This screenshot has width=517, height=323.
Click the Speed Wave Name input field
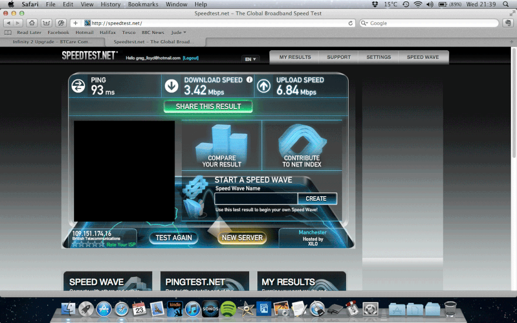[x=256, y=198]
